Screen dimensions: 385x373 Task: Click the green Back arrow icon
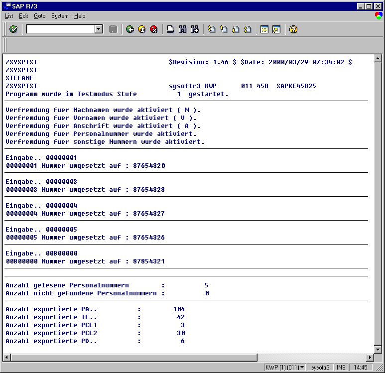coord(130,29)
